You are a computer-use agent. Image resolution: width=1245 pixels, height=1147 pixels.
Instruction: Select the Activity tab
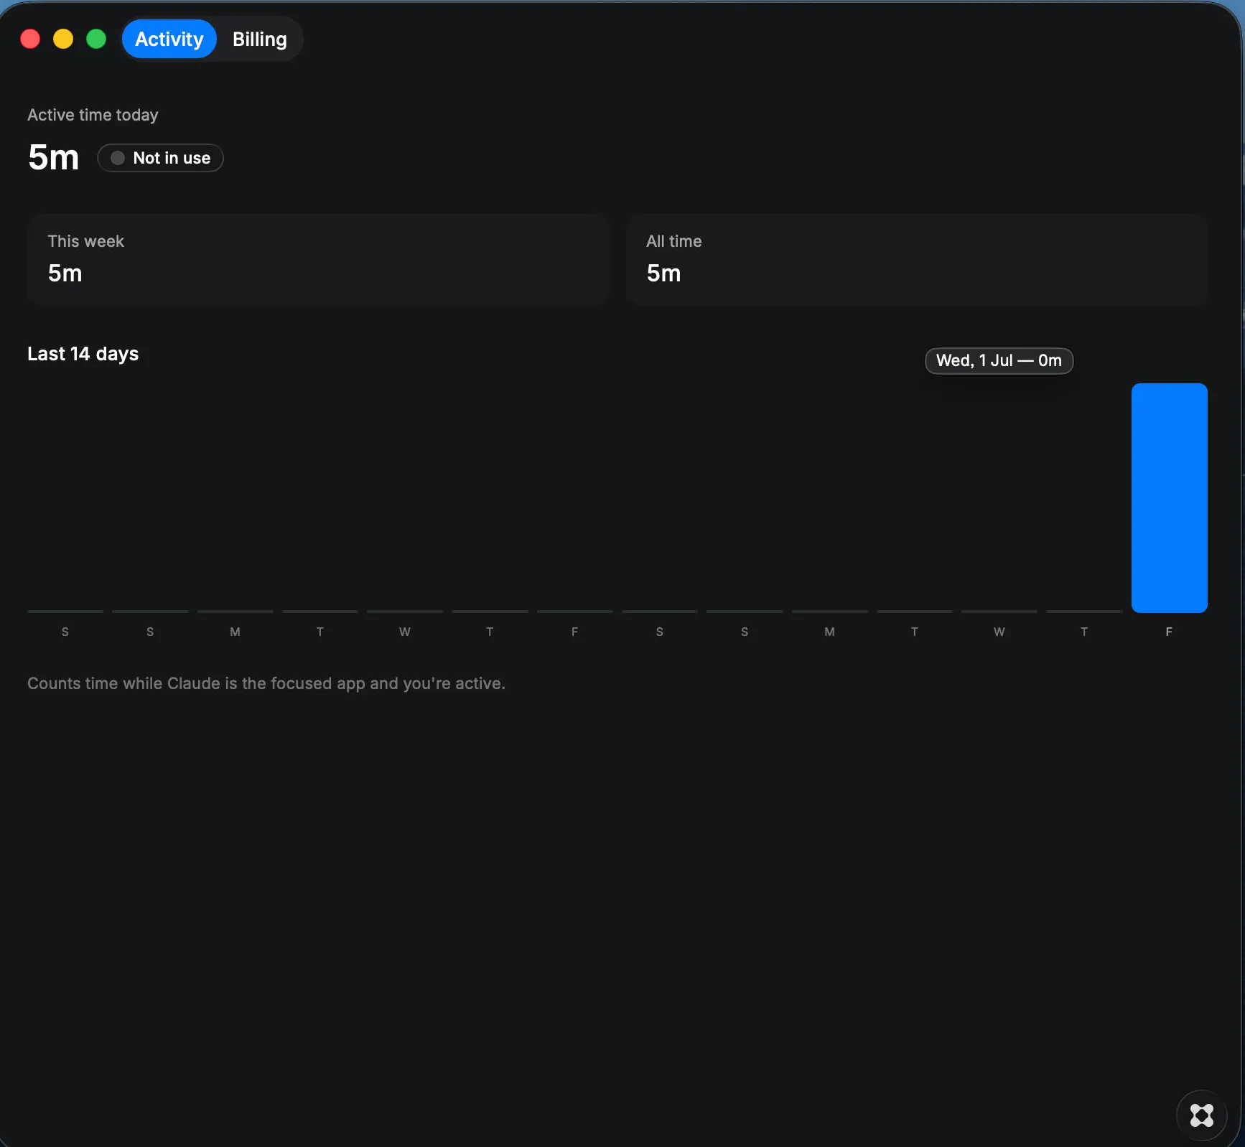pyautogui.click(x=169, y=39)
